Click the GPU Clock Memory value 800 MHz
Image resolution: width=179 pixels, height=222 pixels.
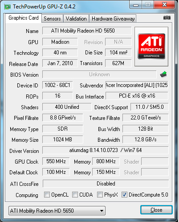(x=106, y=161)
